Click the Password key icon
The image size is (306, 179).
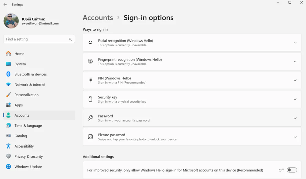click(90, 118)
